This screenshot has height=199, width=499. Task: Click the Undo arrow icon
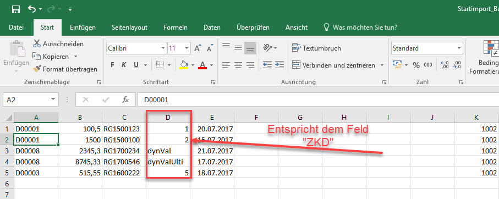tap(32, 9)
